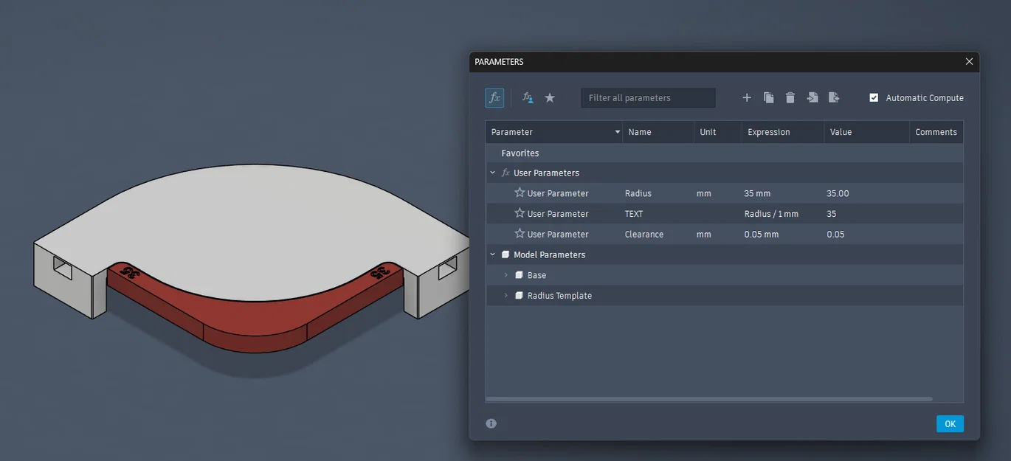This screenshot has width=1011, height=461.
Task: Expand the Base component row
Action: coord(506,275)
